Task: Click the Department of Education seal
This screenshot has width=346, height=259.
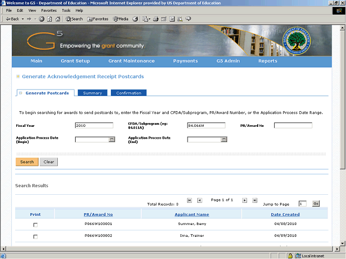Action: [297, 40]
